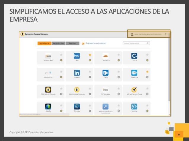Open settings gear for LinkedIn
The width and height of the screenshot is (189, 141).
pos(90,77)
